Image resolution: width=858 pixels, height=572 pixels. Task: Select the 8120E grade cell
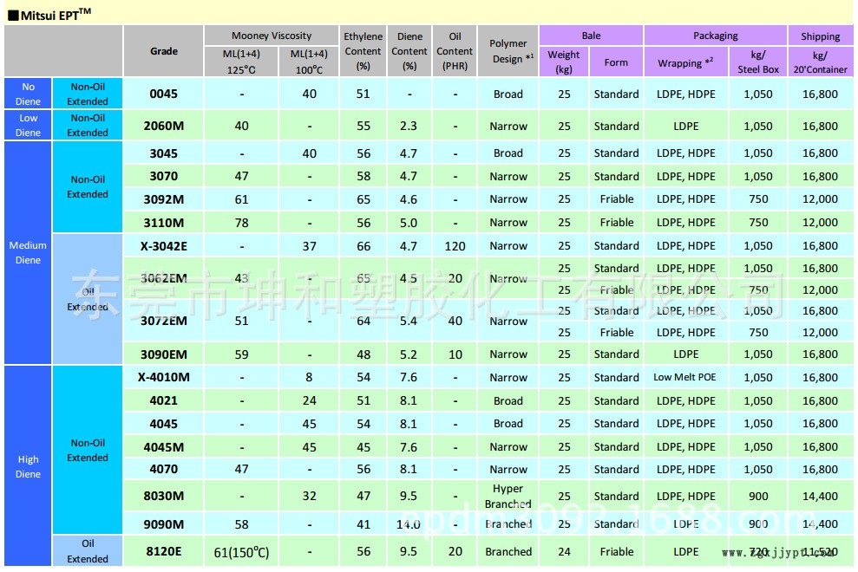point(163,551)
